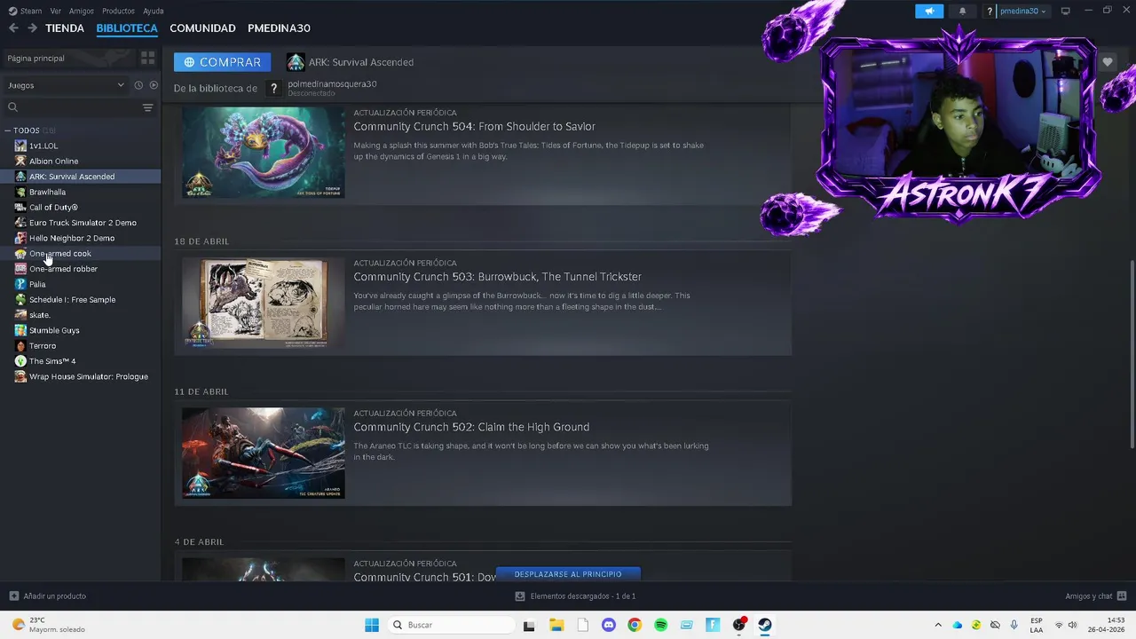Click Añadir un producto

click(47, 596)
